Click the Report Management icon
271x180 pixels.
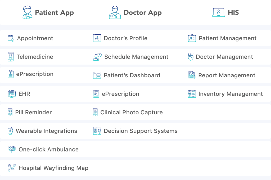[x=192, y=75]
